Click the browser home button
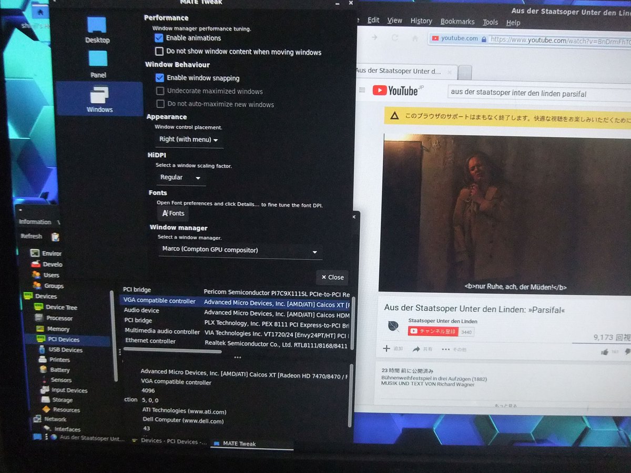Viewport: 631px width, 473px height. point(415,38)
